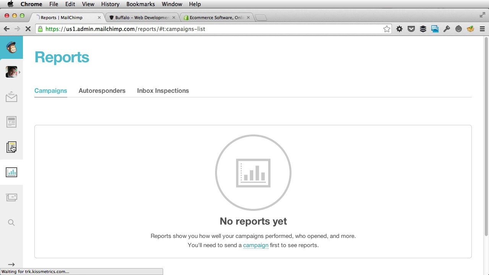Open the File menu
The height and width of the screenshot is (275, 489).
(53, 4)
